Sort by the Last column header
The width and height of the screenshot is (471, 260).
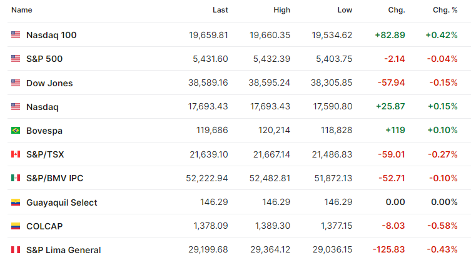coord(220,10)
